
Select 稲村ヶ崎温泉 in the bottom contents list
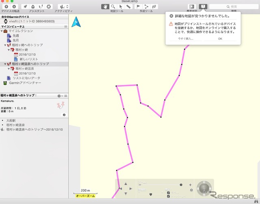pos(15,125)
